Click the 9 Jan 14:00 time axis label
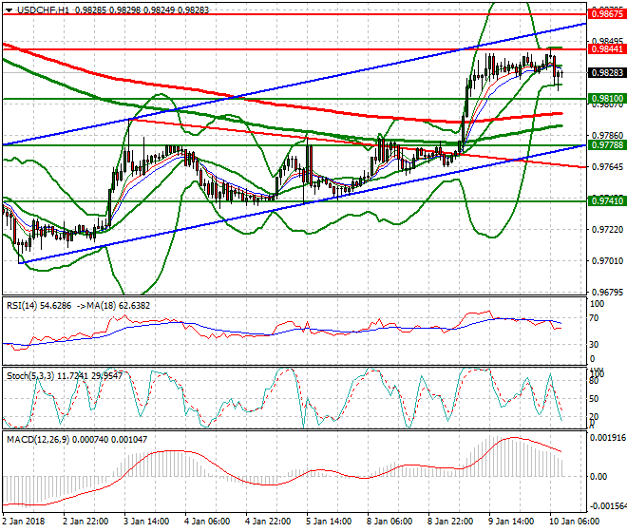 point(511,522)
